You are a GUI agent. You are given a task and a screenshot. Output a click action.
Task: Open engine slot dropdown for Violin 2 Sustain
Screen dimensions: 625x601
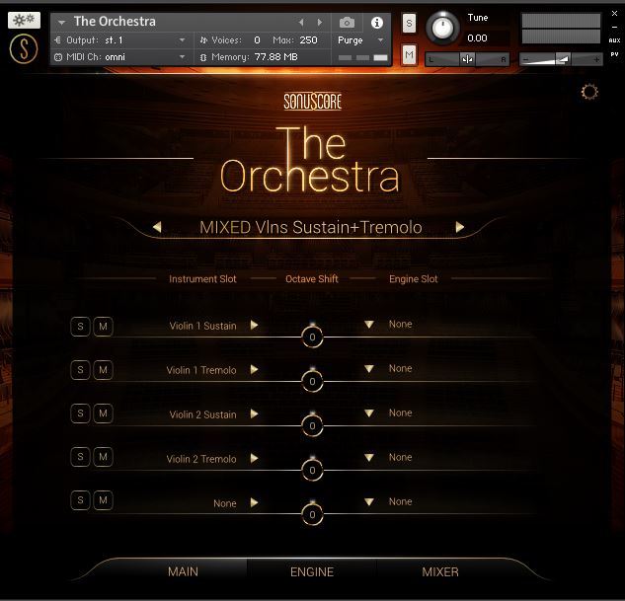[369, 413]
